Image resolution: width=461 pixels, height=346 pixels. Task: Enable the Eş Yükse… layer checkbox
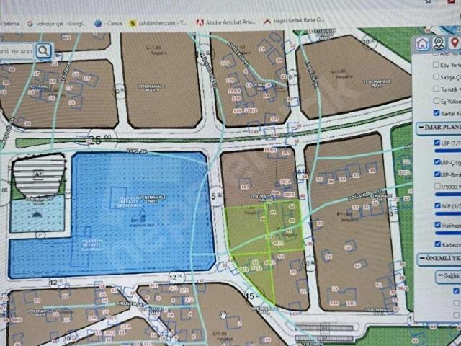click(437, 101)
